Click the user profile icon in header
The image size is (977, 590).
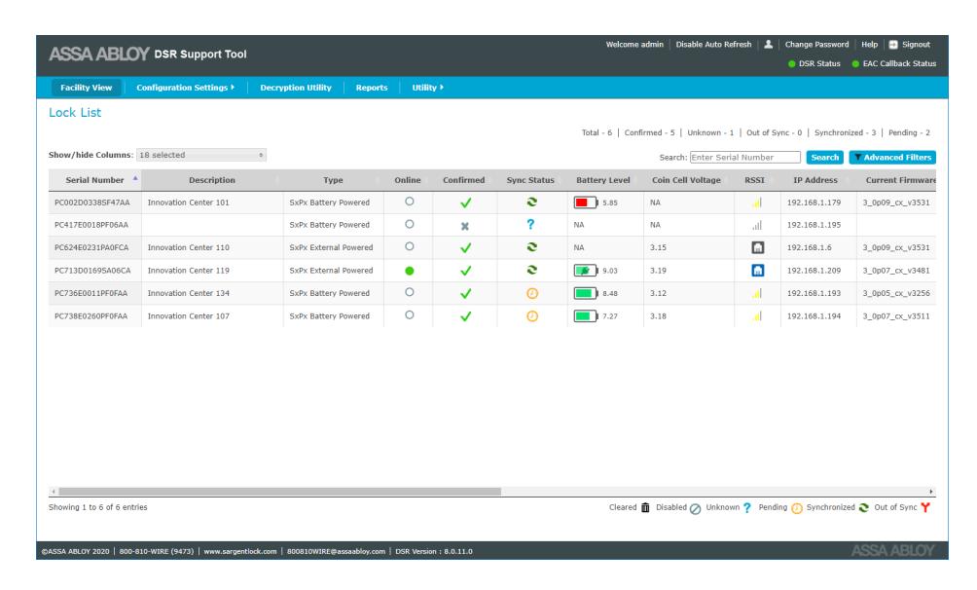tap(768, 44)
